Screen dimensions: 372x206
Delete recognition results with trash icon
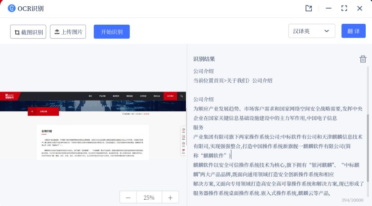(x=363, y=59)
